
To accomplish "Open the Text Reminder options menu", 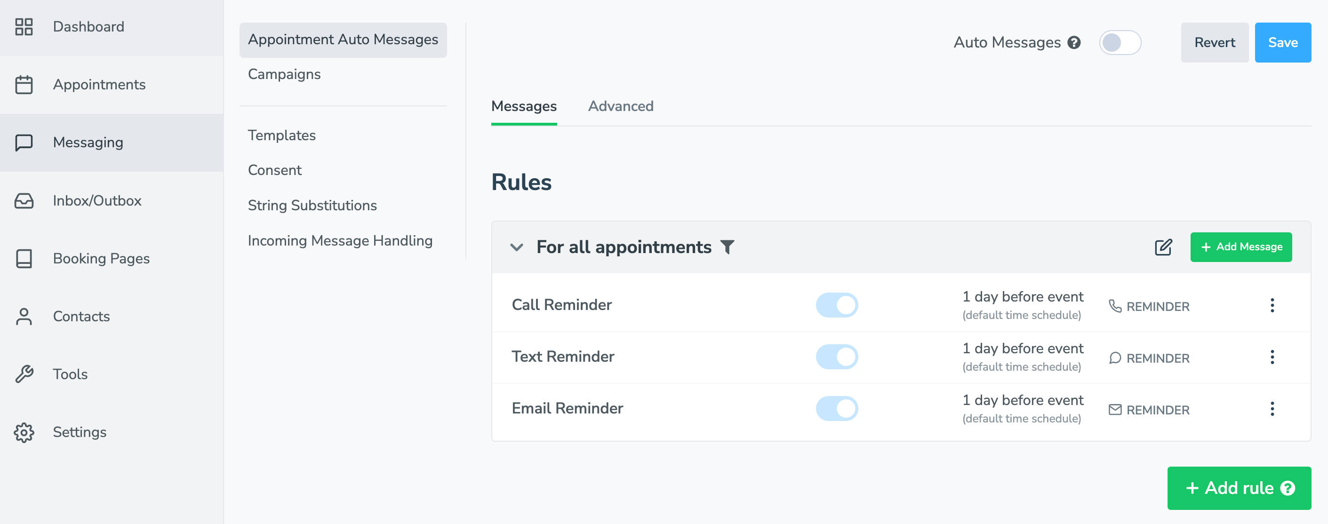I will (x=1272, y=357).
